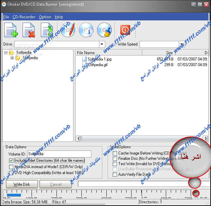This screenshot has width=211, height=206.
Task: Click the import file icon with green arrow
Action: coord(47,30)
